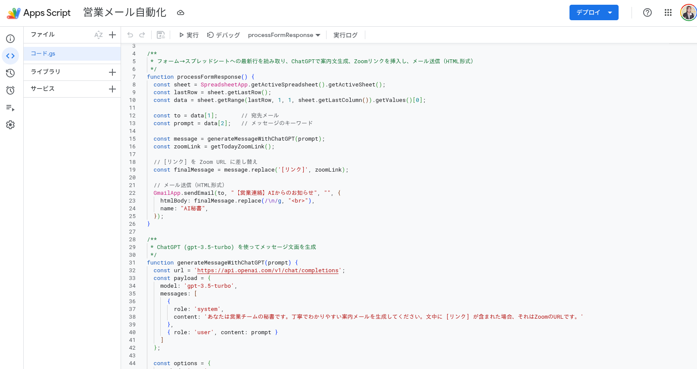697x369 pixels.
Task: Open the Google apps grid icon
Action: 668,12
